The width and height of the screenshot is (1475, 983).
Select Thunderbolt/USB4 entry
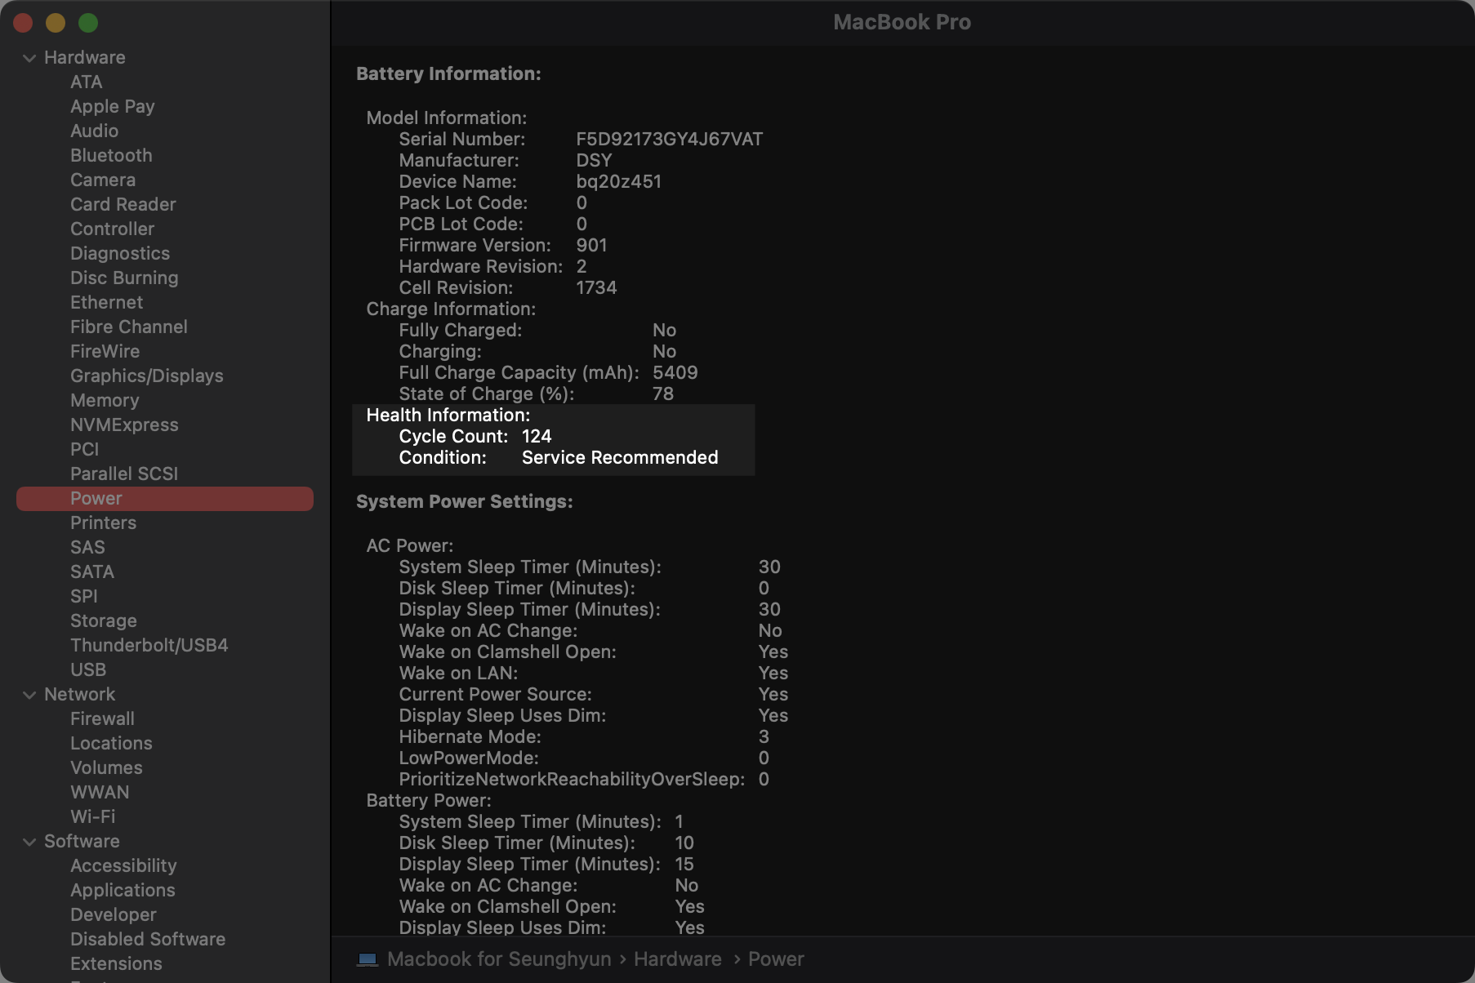click(x=149, y=645)
